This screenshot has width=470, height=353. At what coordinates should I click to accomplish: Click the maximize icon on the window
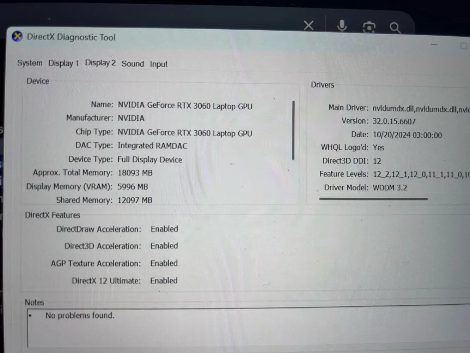click(x=463, y=46)
